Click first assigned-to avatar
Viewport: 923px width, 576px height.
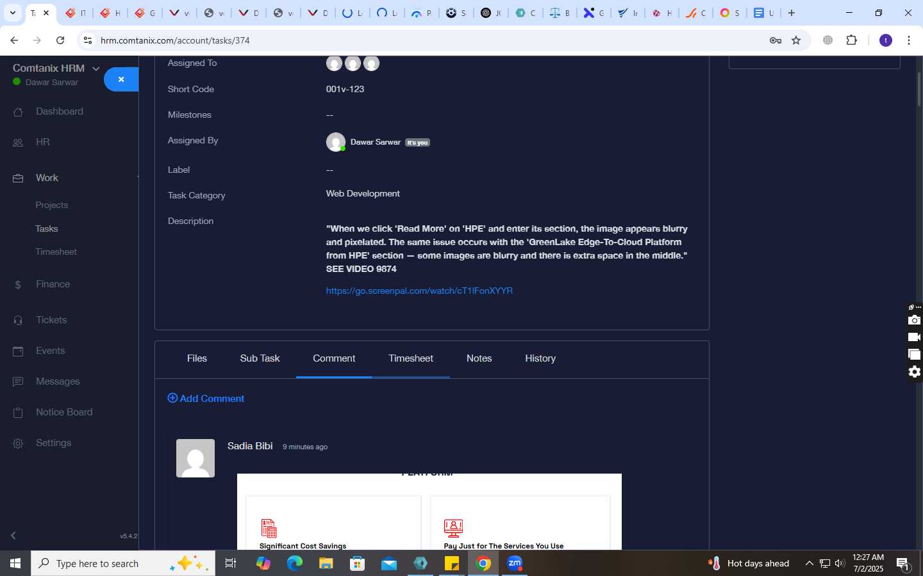(334, 63)
